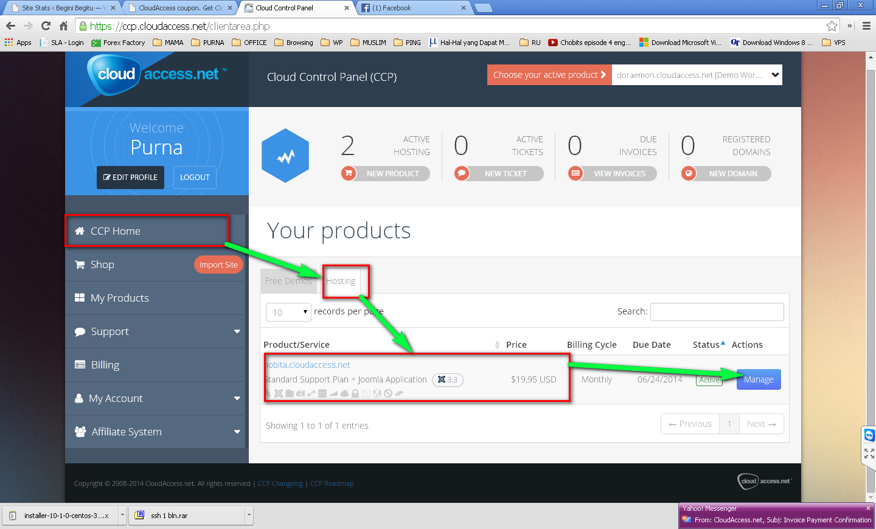Click Manage button for nobita product
The height and width of the screenshot is (529, 876).
pyautogui.click(x=759, y=379)
